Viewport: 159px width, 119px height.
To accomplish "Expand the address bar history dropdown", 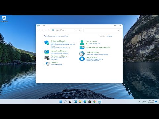I will coord(76,30).
